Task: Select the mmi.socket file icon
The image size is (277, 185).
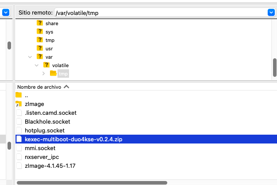Action: [x=19, y=148]
